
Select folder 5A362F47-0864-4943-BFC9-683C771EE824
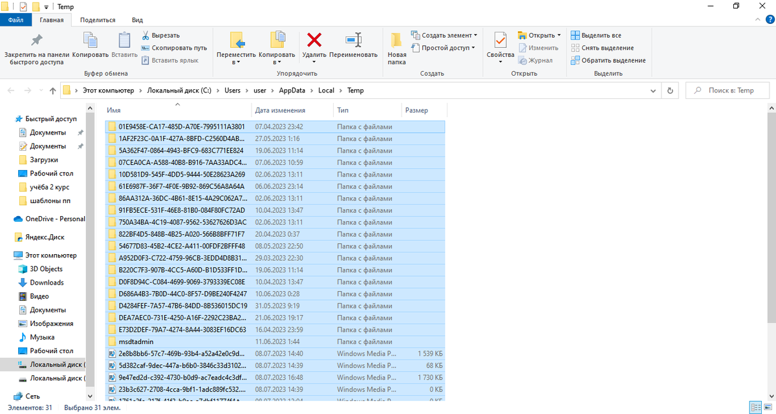(x=275, y=150)
